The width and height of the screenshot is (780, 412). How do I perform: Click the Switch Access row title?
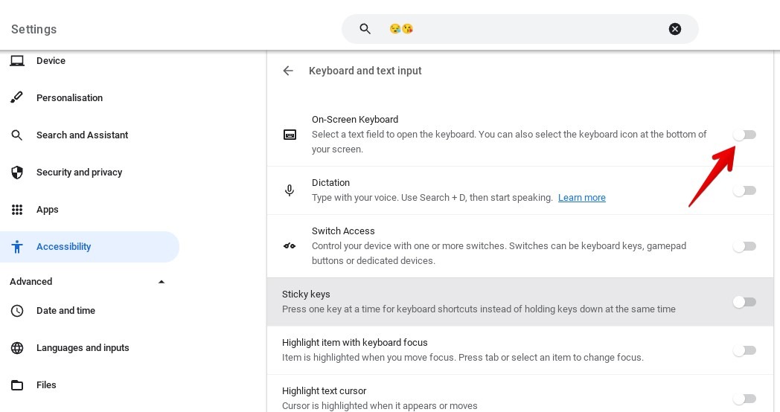pos(343,231)
